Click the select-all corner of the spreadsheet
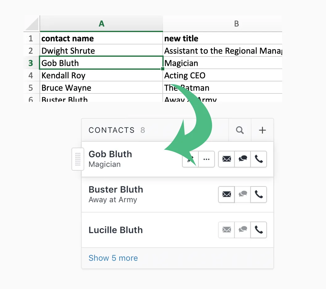This screenshot has width=326, height=289. [x=31, y=23]
